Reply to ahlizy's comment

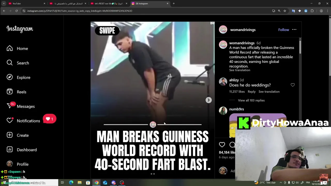coord(252,91)
